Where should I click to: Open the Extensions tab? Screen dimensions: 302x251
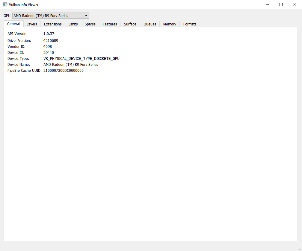click(x=53, y=24)
